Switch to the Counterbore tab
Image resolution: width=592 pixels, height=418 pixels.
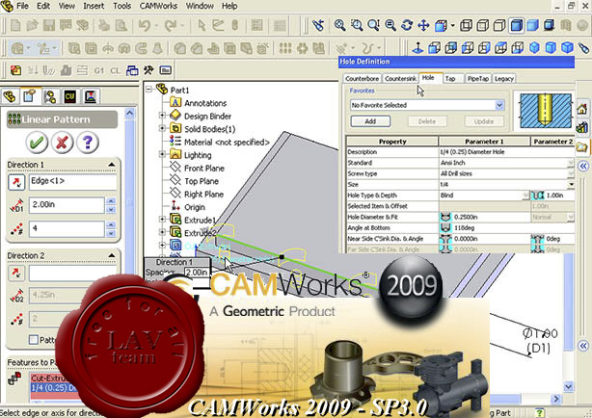(362, 78)
